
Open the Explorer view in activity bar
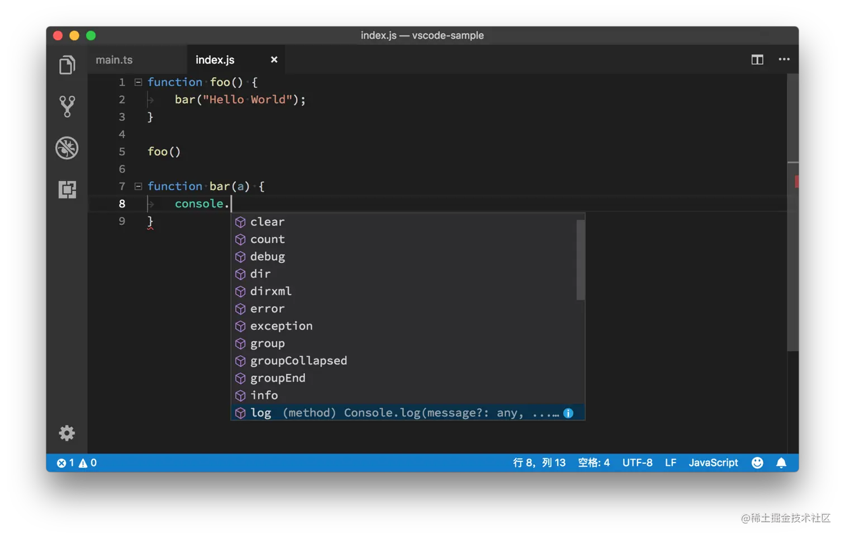tap(67, 65)
